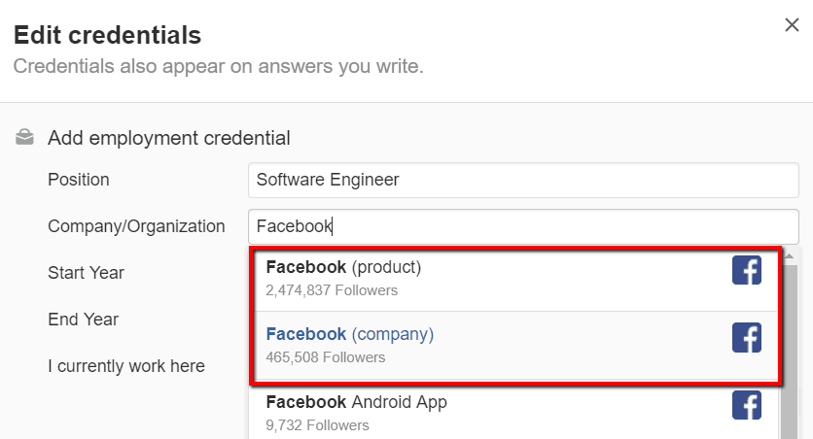Click the Facebook Android App logo icon
Image resolution: width=813 pixels, height=439 pixels.
point(747,405)
